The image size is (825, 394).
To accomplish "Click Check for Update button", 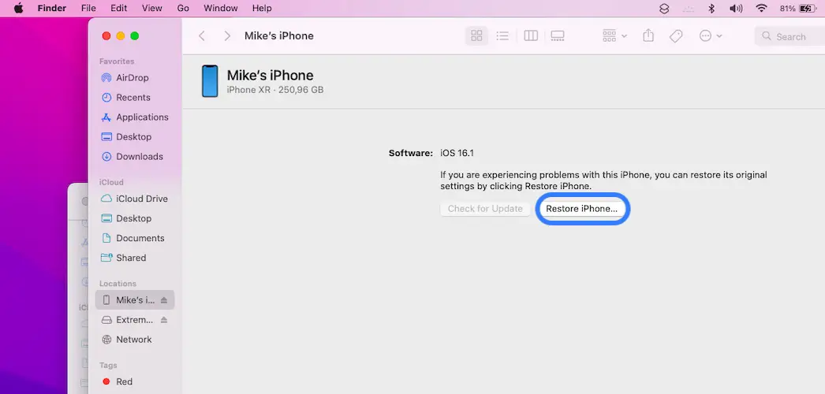I will (485, 209).
